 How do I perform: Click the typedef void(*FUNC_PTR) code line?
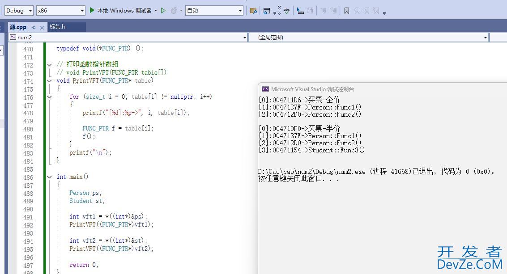100,48
